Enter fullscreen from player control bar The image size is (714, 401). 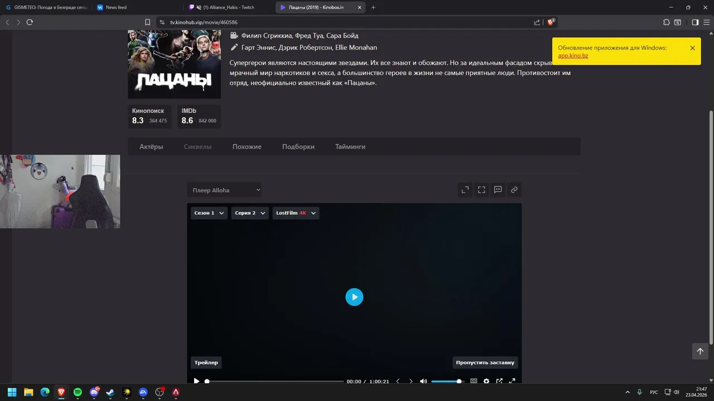(x=512, y=382)
